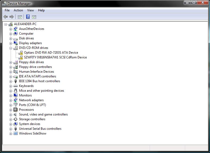Expand the Computer node
This screenshot has height=153, width=210.
(x=11, y=34)
